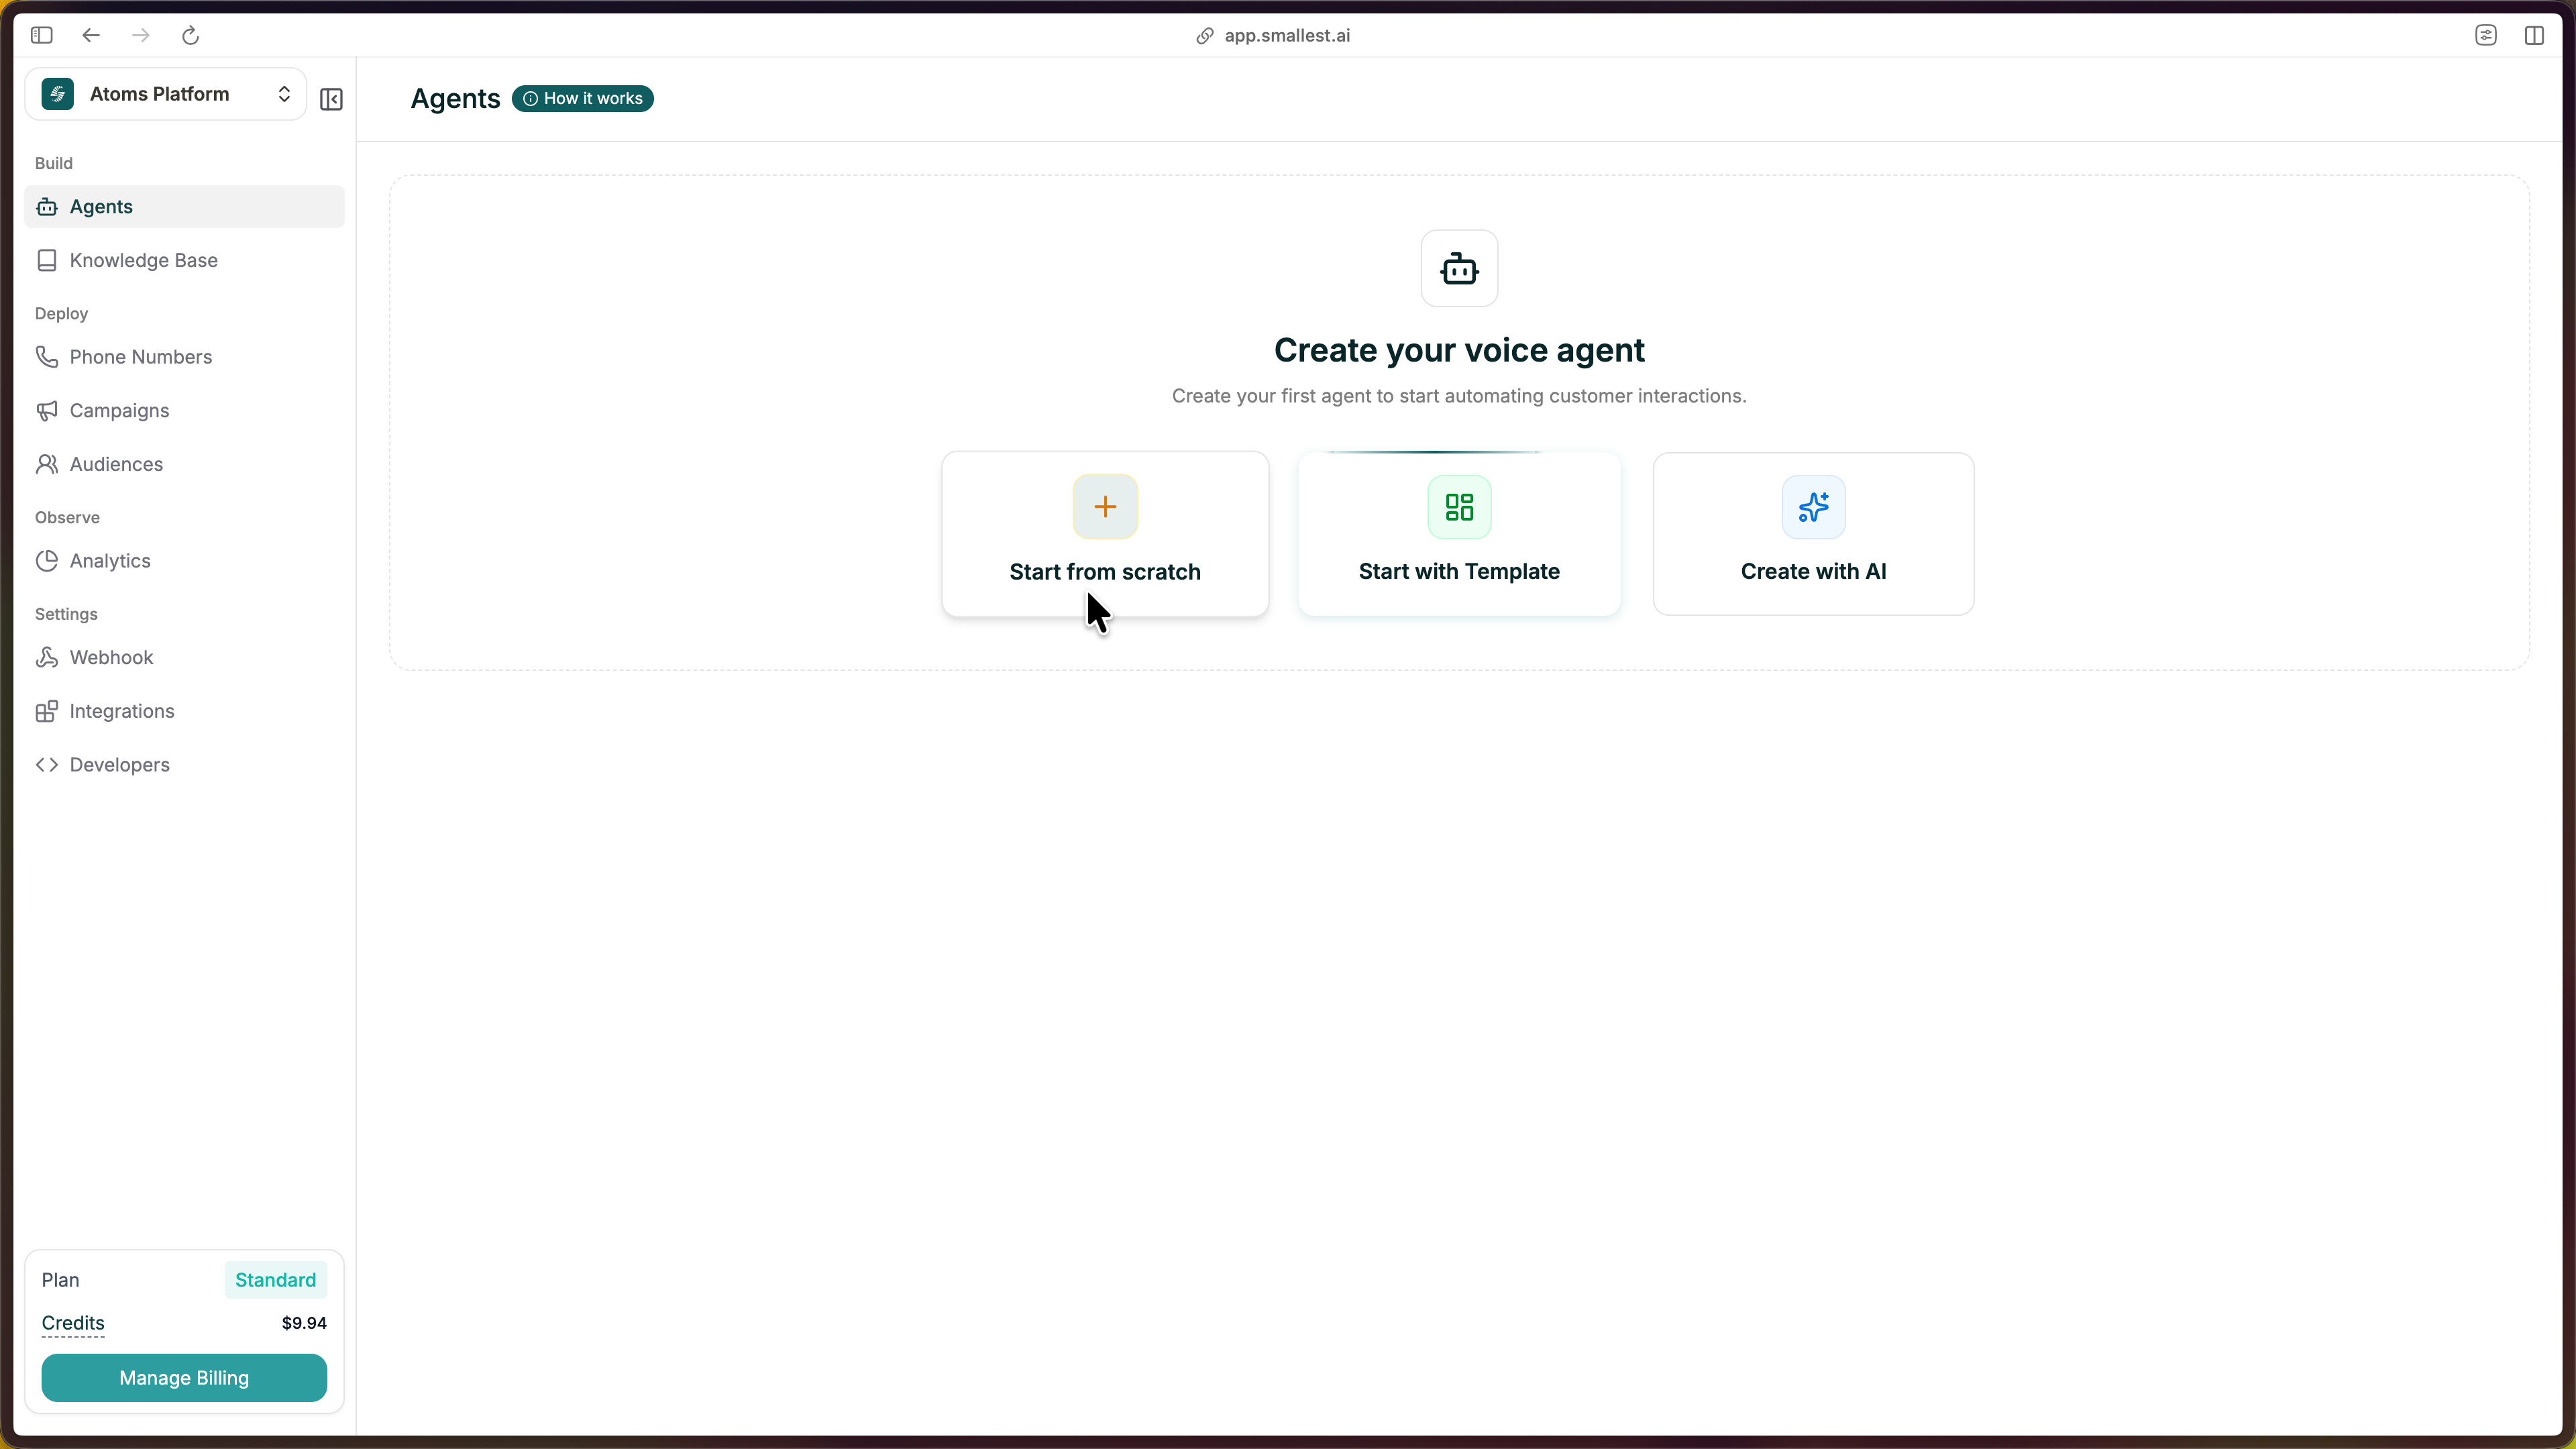The height and width of the screenshot is (1449, 2576).
Task: Click the Manage Billing button
Action: coord(184,1377)
